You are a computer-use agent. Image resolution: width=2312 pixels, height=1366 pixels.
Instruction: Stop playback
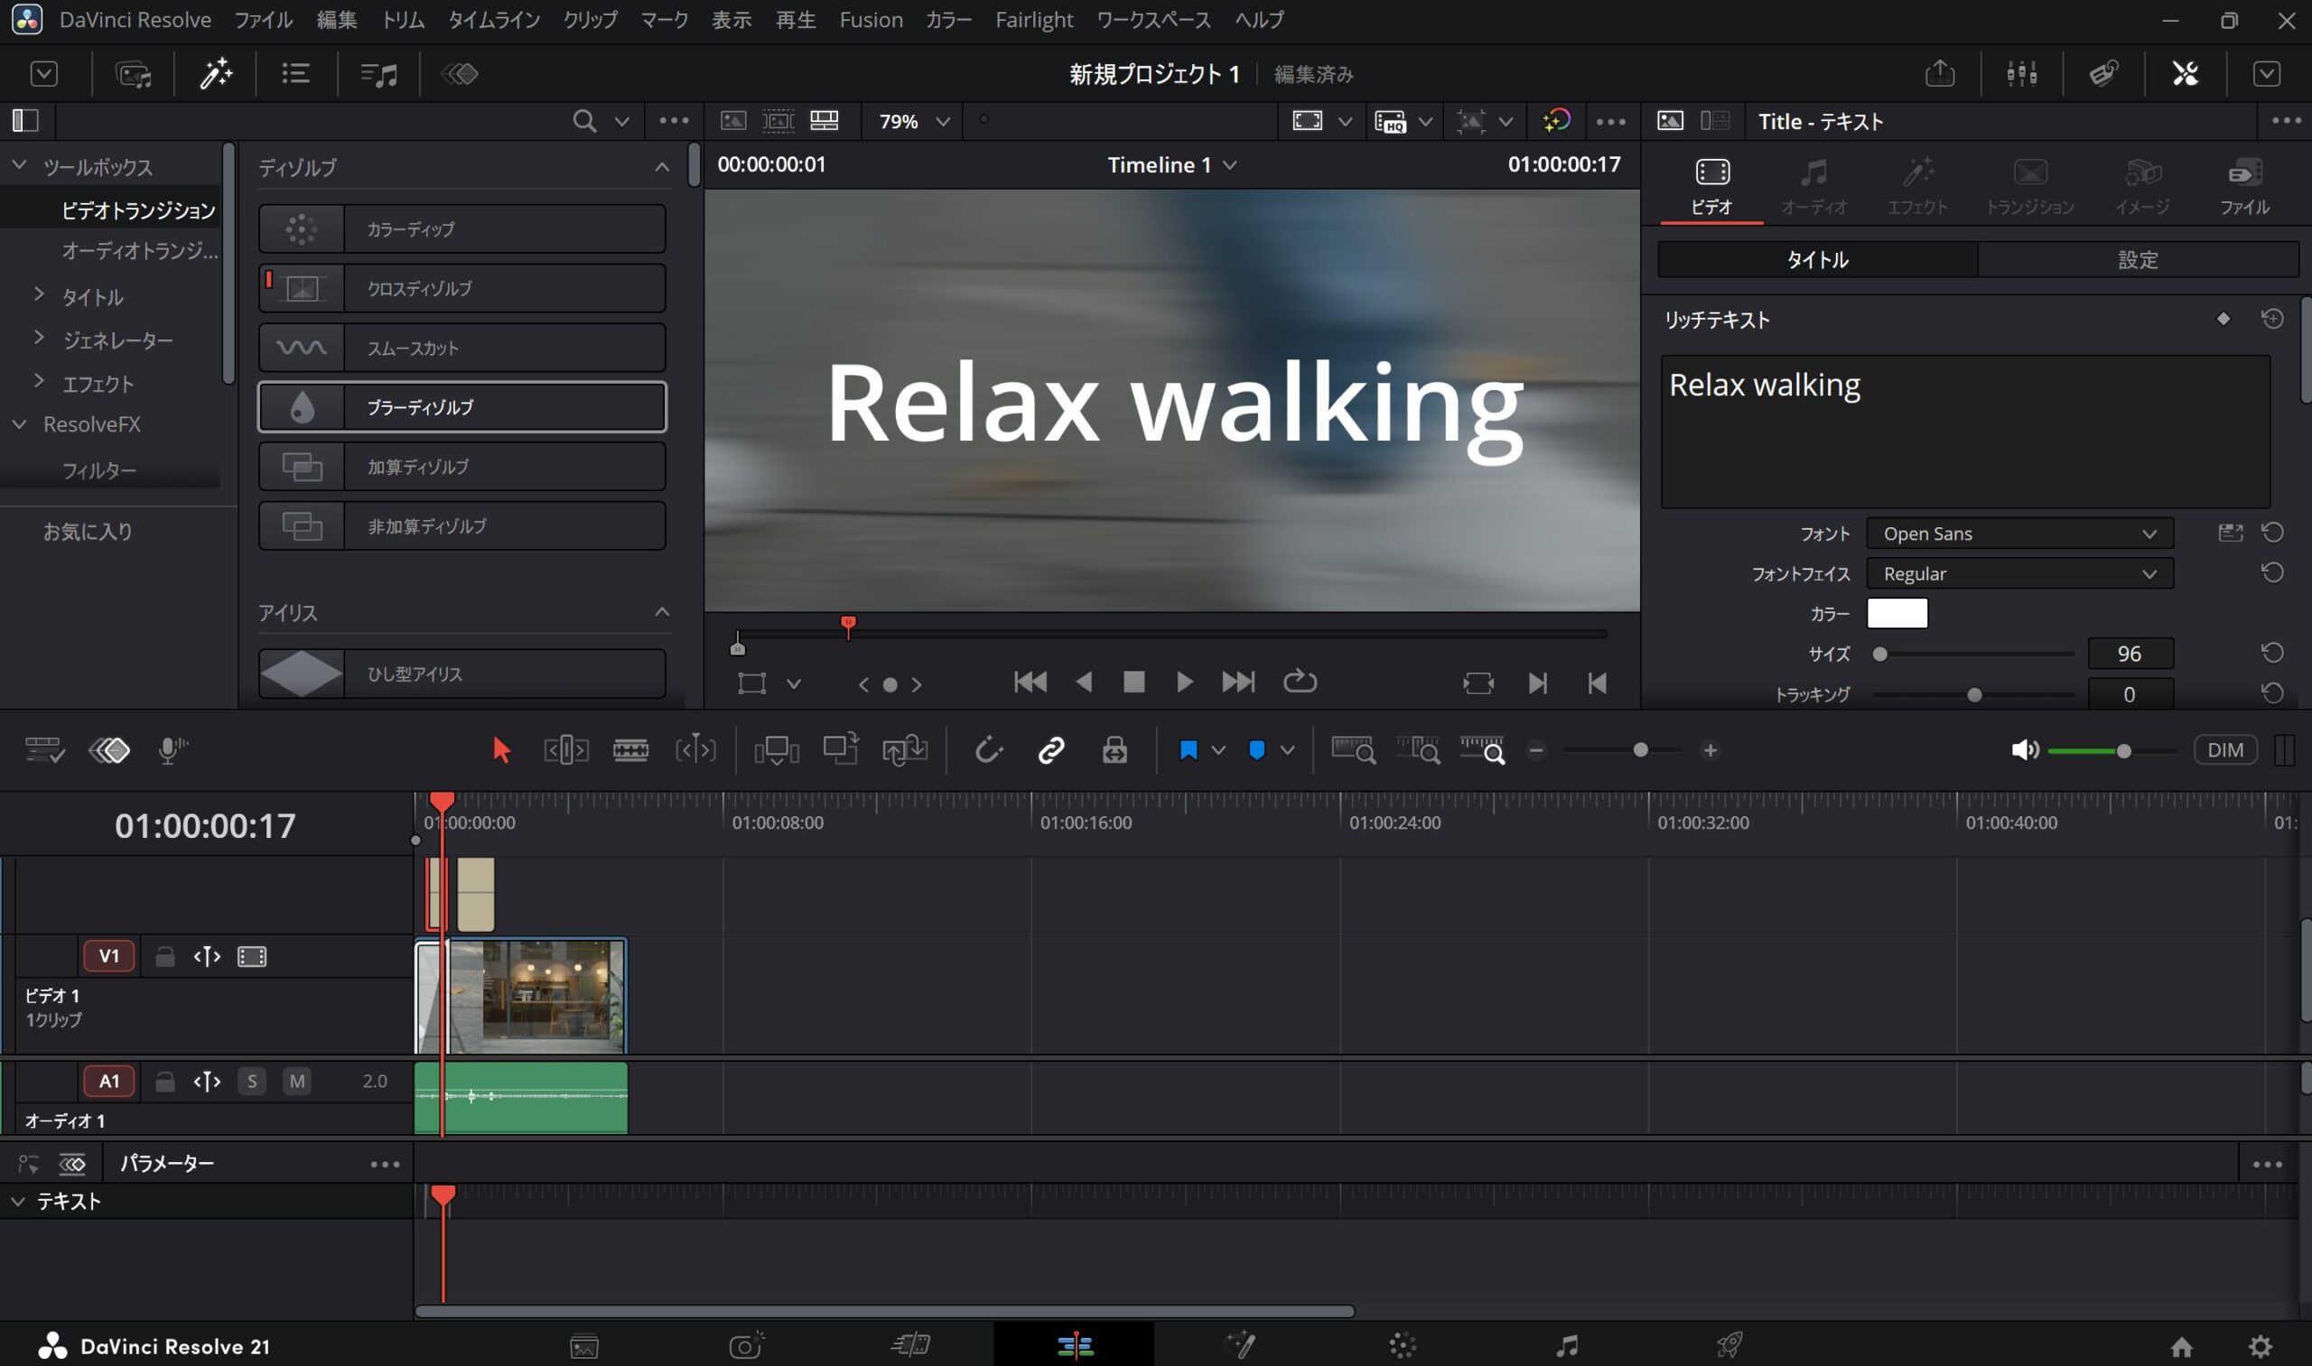point(1133,682)
